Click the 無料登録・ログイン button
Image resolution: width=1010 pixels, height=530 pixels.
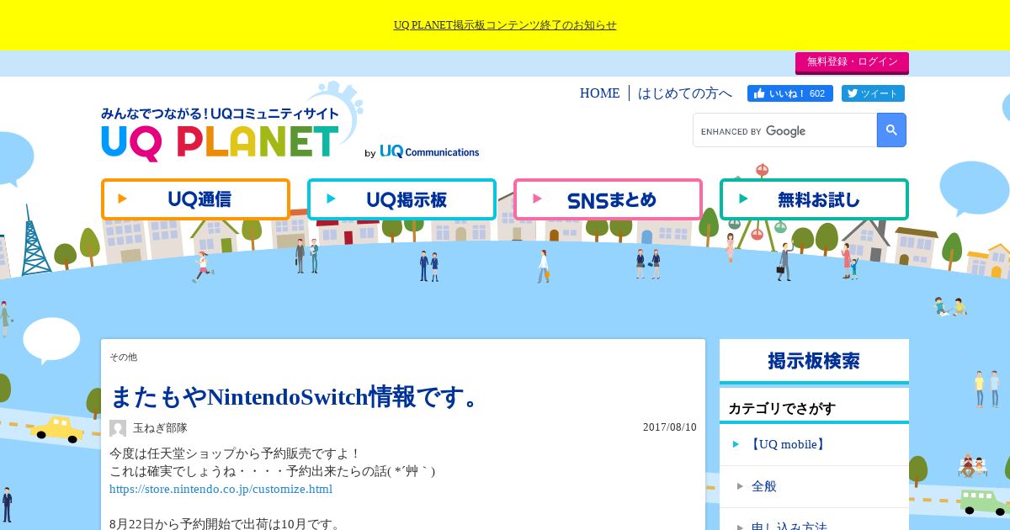852,62
